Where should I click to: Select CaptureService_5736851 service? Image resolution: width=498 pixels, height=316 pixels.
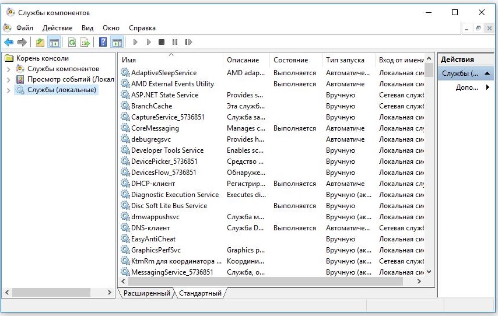coord(168,117)
